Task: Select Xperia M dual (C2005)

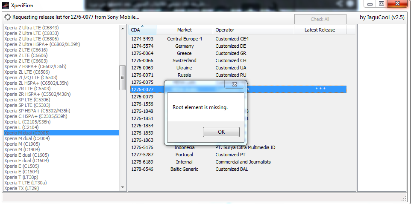Action: 62,133
